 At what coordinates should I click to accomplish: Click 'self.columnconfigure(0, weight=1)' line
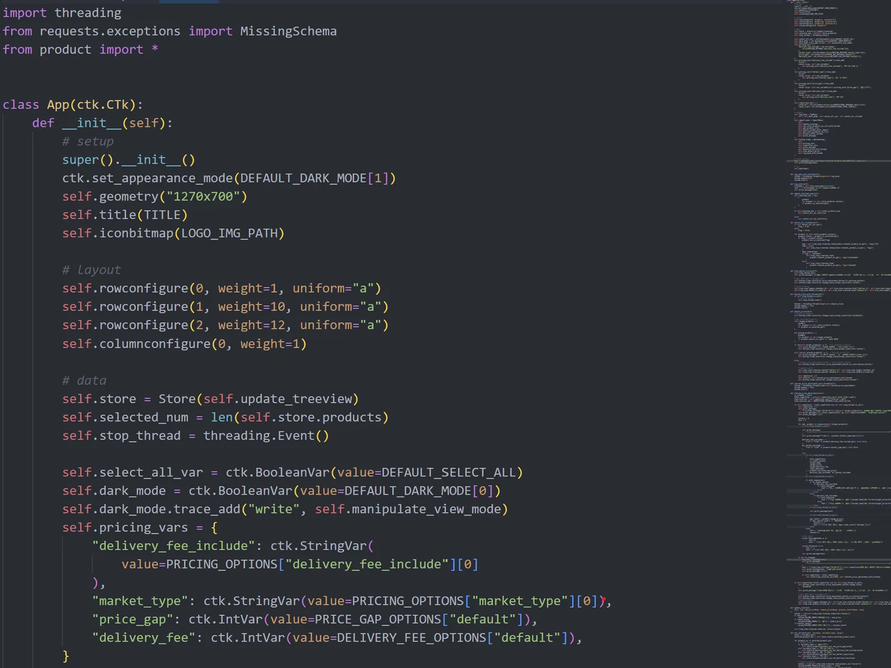tap(184, 344)
